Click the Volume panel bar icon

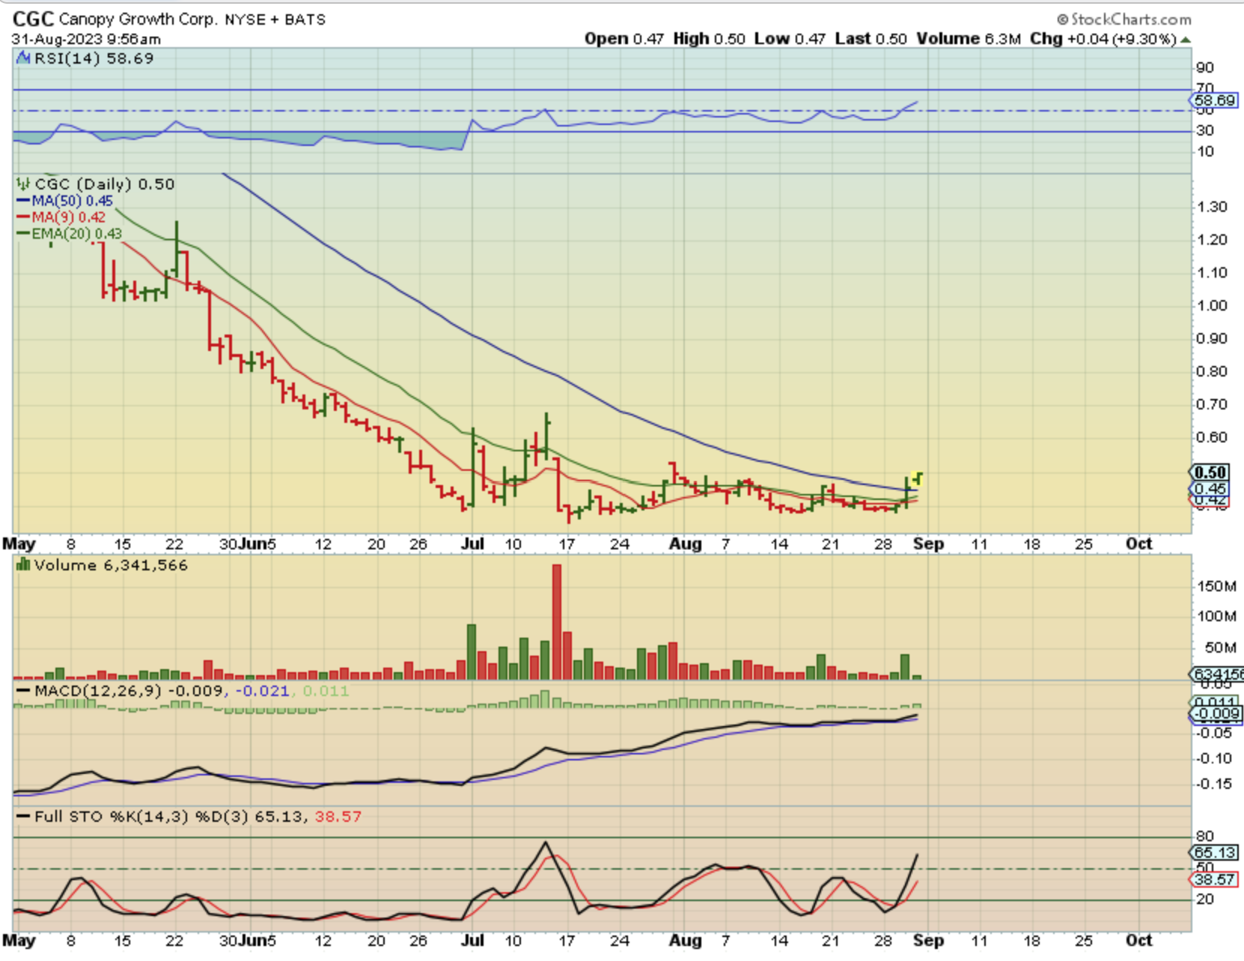tap(23, 565)
